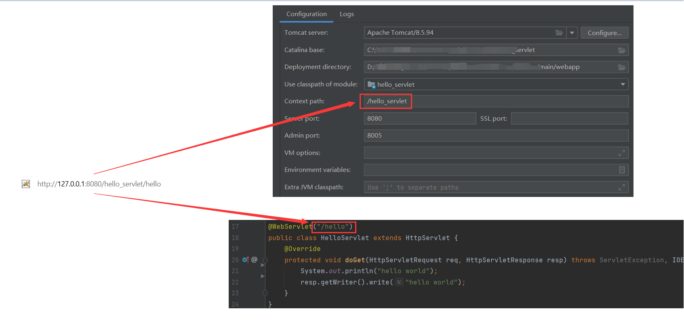Image resolution: width=684 pixels, height=322 pixels.
Task: Click the hello_servlet module icon
Action: (371, 84)
